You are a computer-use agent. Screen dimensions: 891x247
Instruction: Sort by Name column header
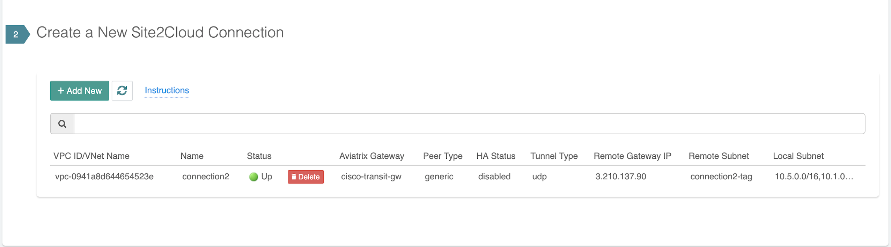(x=192, y=156)
